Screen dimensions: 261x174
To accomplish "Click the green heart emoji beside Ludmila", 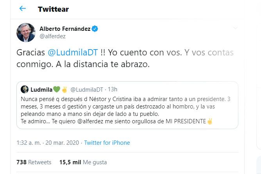I will [57, 89].
